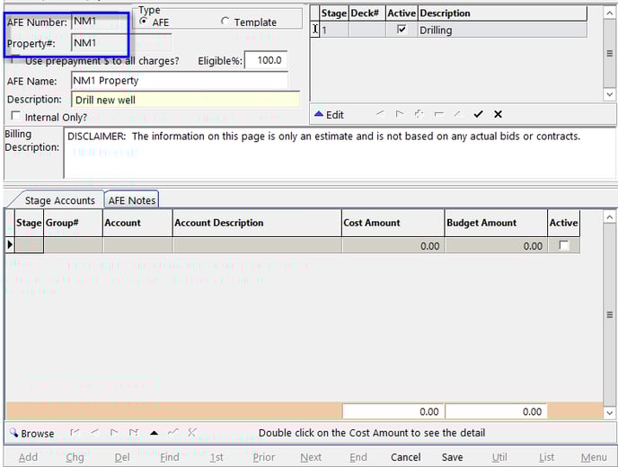Click the List button
This screenshot has width=618, height=467.
pyautogui.click(x=547, y=457)
